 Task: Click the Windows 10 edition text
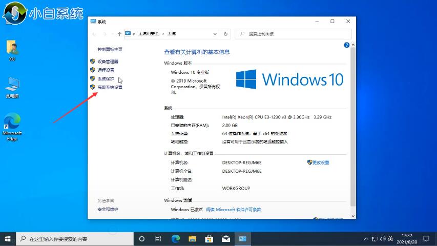[x=190, y=72]
